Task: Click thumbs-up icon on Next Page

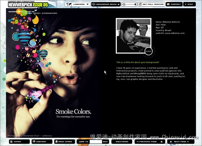Action: point(171,142)
